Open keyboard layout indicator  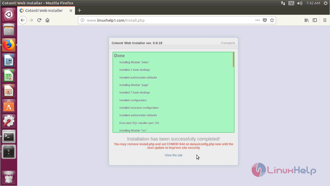(x=291, y=3)
